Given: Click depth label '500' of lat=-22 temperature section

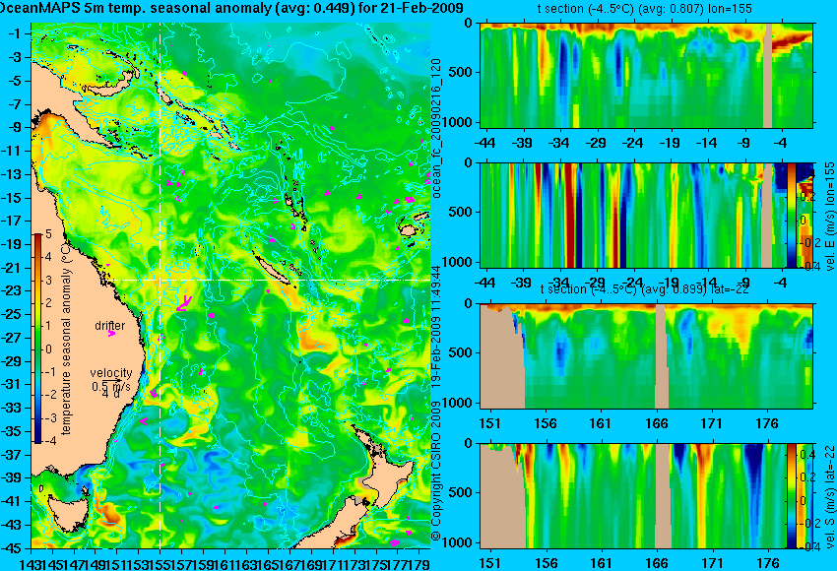Looking at the screenshot, I should tap(460, 352).
